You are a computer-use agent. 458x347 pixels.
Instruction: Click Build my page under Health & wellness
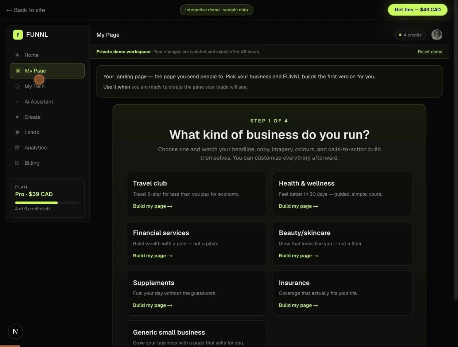click(298, 206)
